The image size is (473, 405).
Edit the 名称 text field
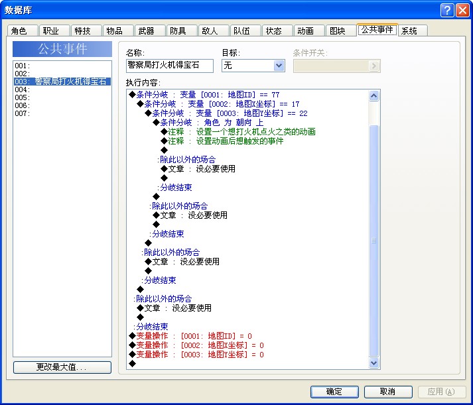[170, 66]
